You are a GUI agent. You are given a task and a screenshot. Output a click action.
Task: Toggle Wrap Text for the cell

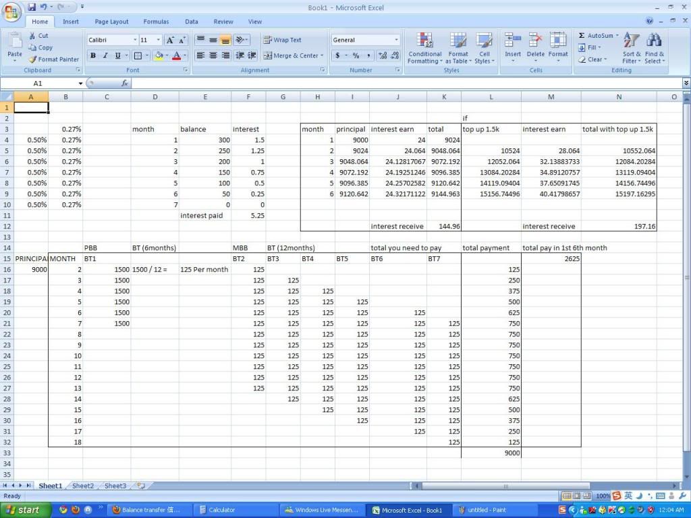click(x=283, y=40)
